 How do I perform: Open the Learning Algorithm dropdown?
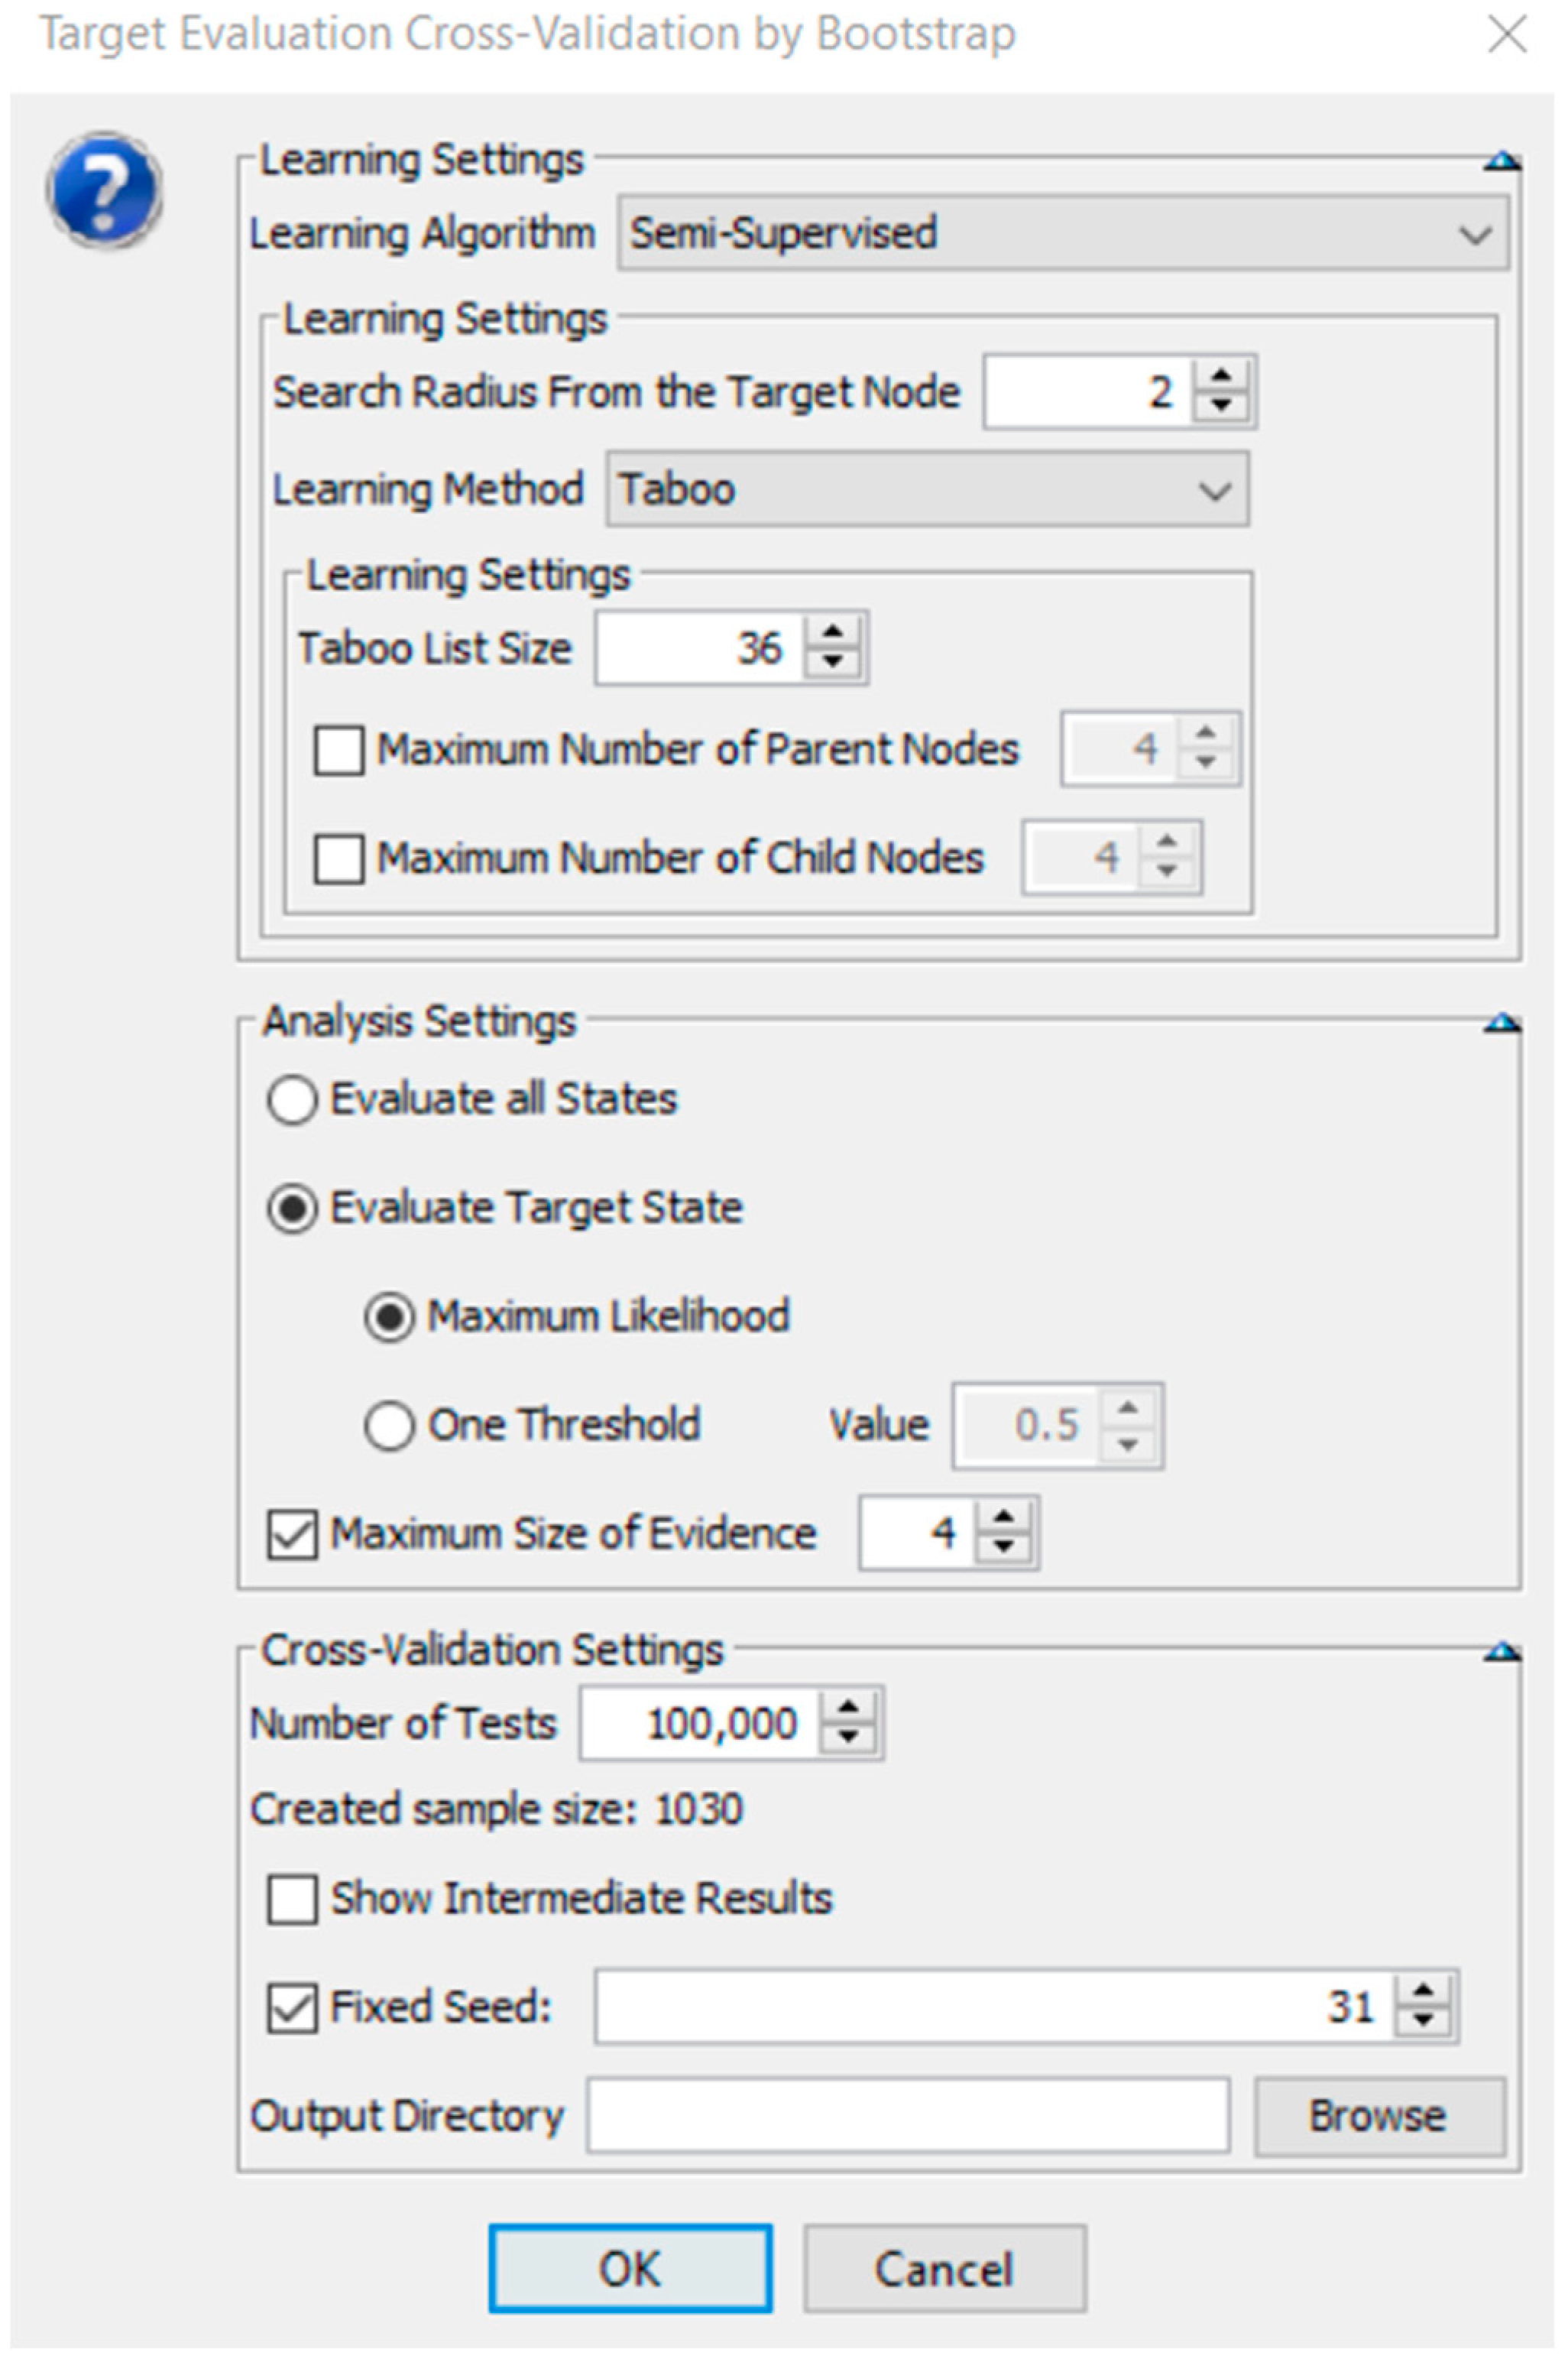[x=1063, y=234]
